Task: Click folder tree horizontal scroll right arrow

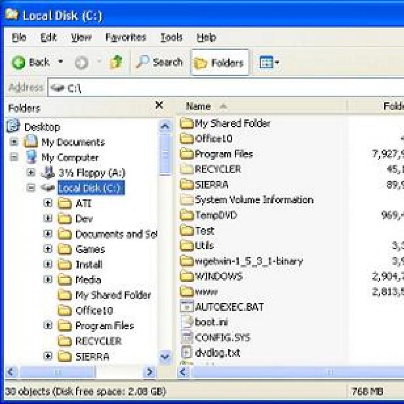Action: [x=150, y=372]
